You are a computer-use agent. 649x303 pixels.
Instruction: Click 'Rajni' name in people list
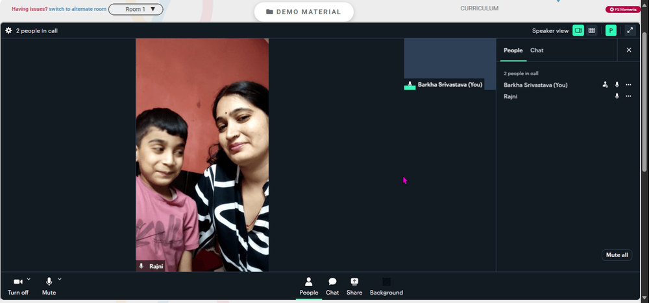tap(510, 96)
